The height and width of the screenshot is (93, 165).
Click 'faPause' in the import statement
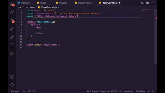click(50, 16)
